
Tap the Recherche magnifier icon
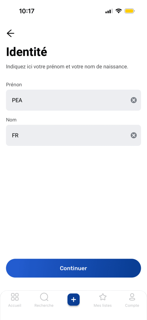coord(44,297)
